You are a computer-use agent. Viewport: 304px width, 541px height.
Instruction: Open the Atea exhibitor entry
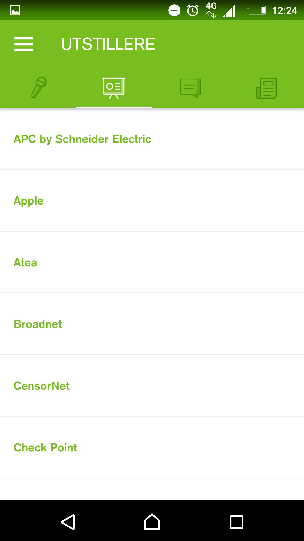[x=25, y=262]
